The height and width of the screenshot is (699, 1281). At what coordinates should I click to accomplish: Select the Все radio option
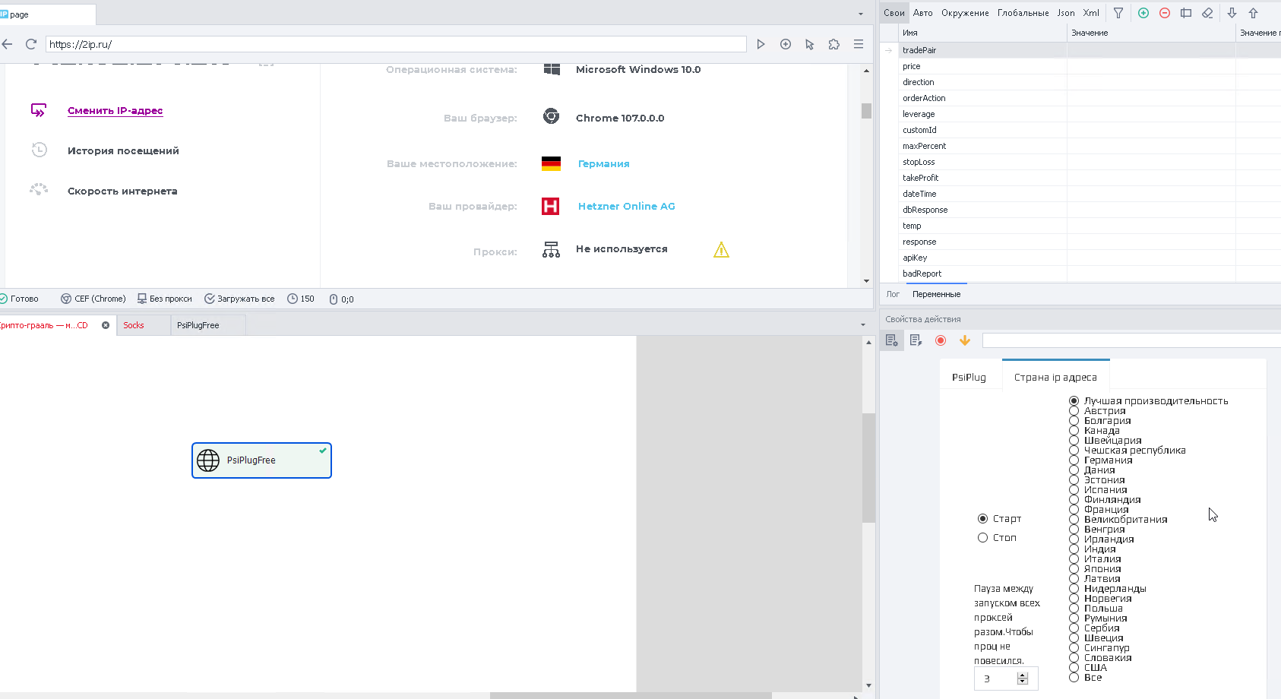click(x=1074, y=677)
